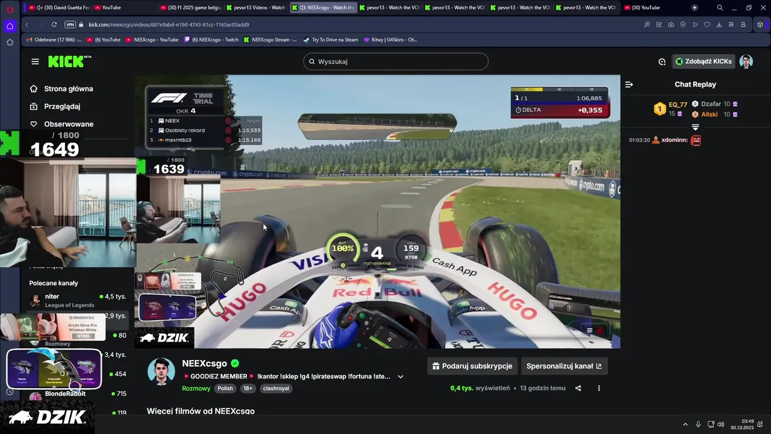
Task: Click the sidebar star bookmarks icon
Action: (10, 42)
